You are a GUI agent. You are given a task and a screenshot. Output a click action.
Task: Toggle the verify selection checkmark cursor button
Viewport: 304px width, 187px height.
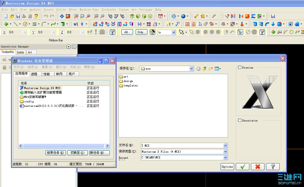pos(240,32)
